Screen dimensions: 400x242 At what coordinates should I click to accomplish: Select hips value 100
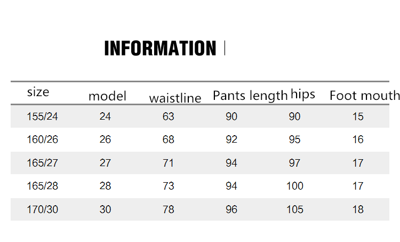tap(294, 186)
